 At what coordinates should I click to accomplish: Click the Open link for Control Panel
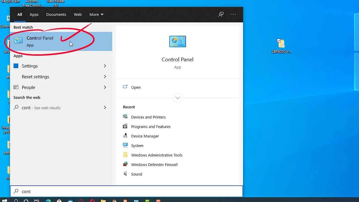click(x=136, y=87)
